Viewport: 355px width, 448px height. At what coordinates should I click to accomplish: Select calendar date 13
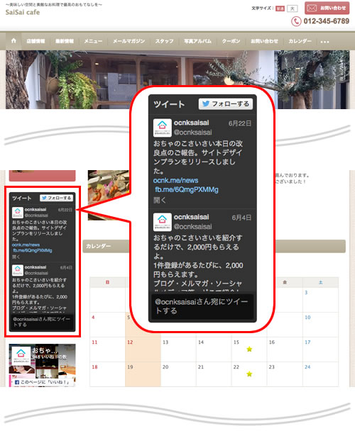165,342
